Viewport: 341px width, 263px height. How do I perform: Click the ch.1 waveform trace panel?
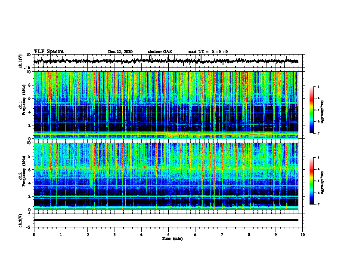click(x=168, y=61)
